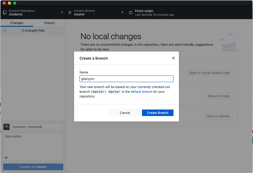Click the Create Branch button

157,113
